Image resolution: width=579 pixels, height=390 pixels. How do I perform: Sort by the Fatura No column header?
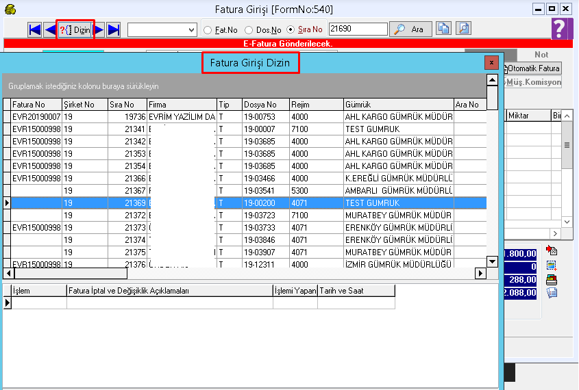pyautogui.click(x=34, y=105)
